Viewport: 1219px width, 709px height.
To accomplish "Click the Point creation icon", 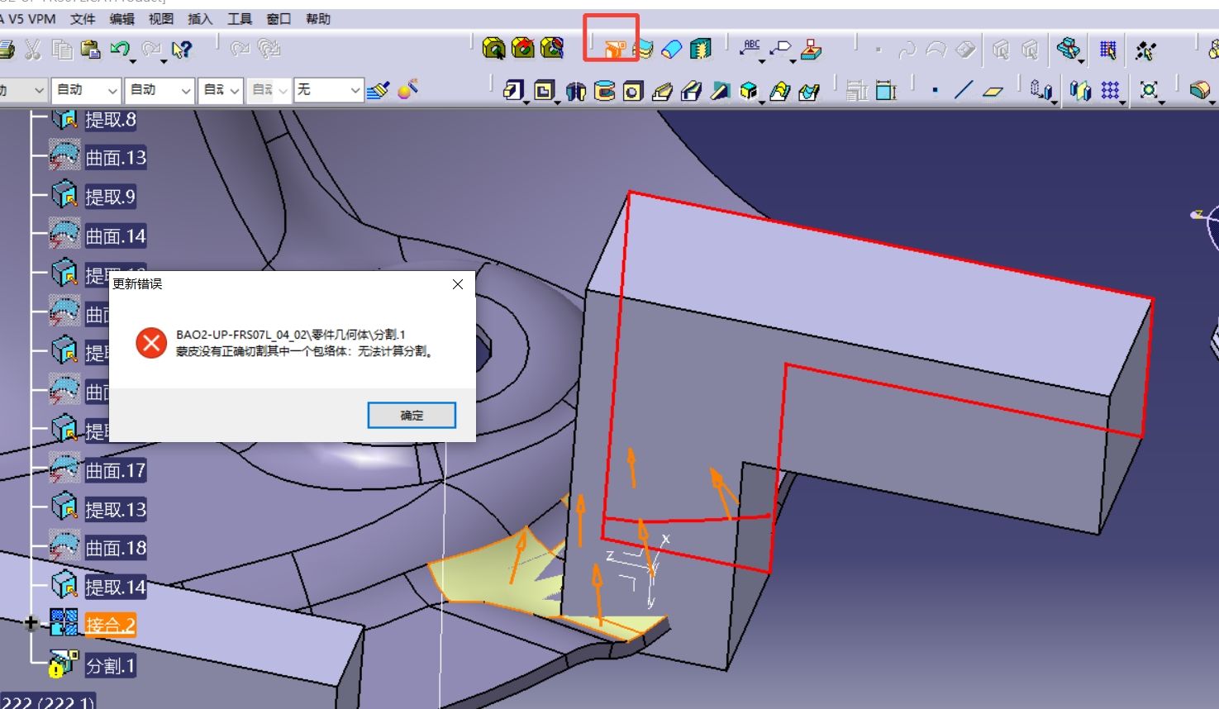I will click(935, 90).
